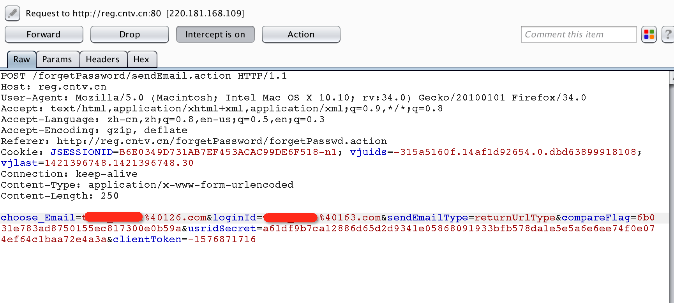
Task: Click the vertical scrollbar of request body
Action: (x=671, y=187)
